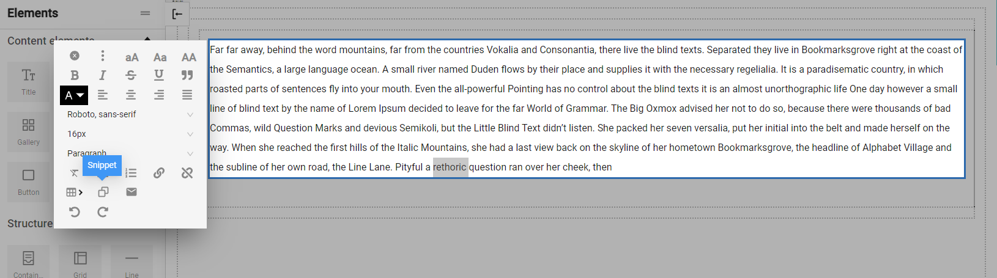Toggle italic formatting
997x278 pixels.
103,75
